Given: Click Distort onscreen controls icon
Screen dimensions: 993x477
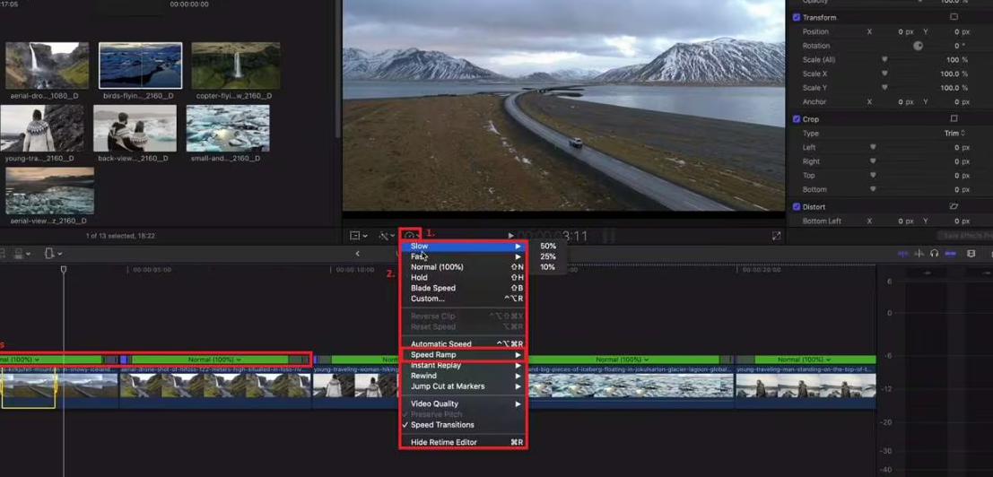Looking at the screenshot, I should pyautogui.click(x=954, y=207).
